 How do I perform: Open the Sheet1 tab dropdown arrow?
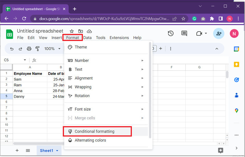(x=57, y=151)
